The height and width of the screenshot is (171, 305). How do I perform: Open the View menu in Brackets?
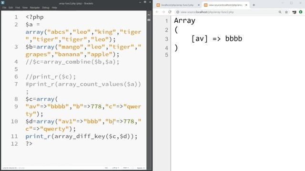click(25, 8)
